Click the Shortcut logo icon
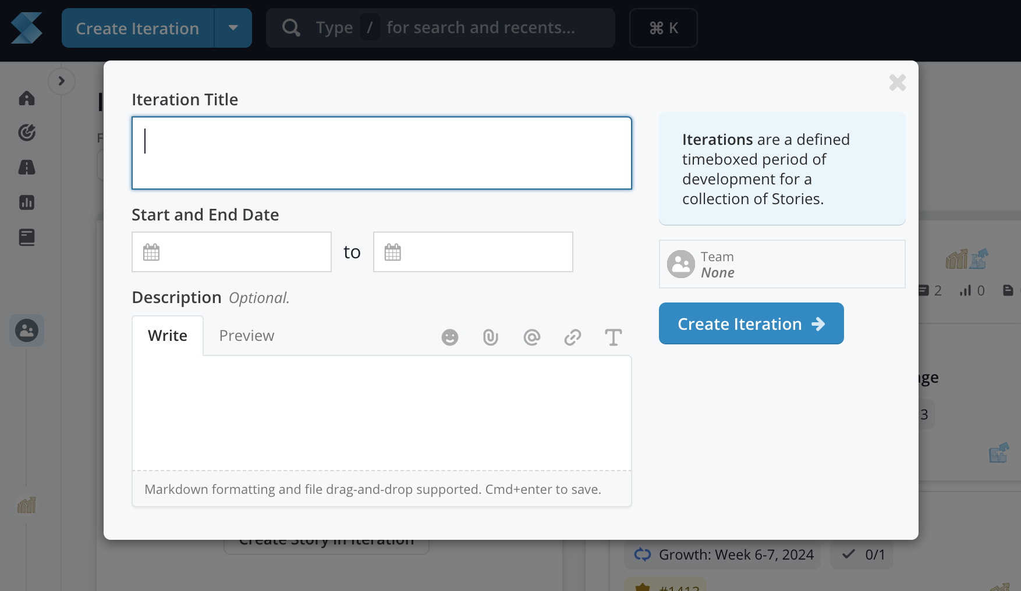 pyautogui.click(x=27, y=28)
